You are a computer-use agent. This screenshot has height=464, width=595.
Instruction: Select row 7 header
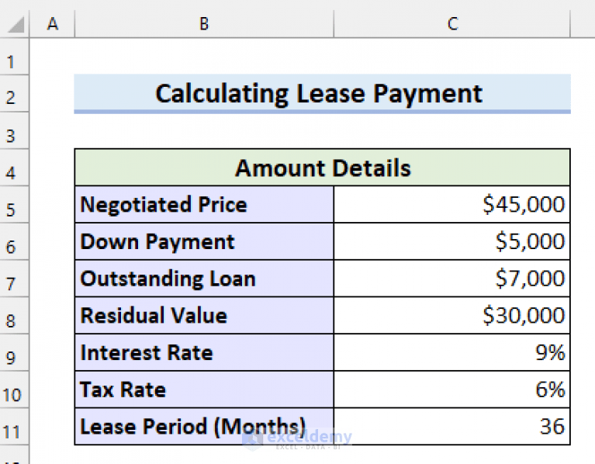14,278
